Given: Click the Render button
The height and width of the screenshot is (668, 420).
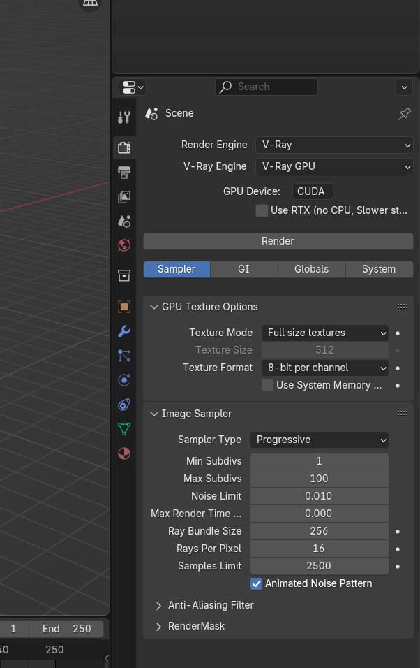Looking at the screenshot, I should [x=278, y=241].
